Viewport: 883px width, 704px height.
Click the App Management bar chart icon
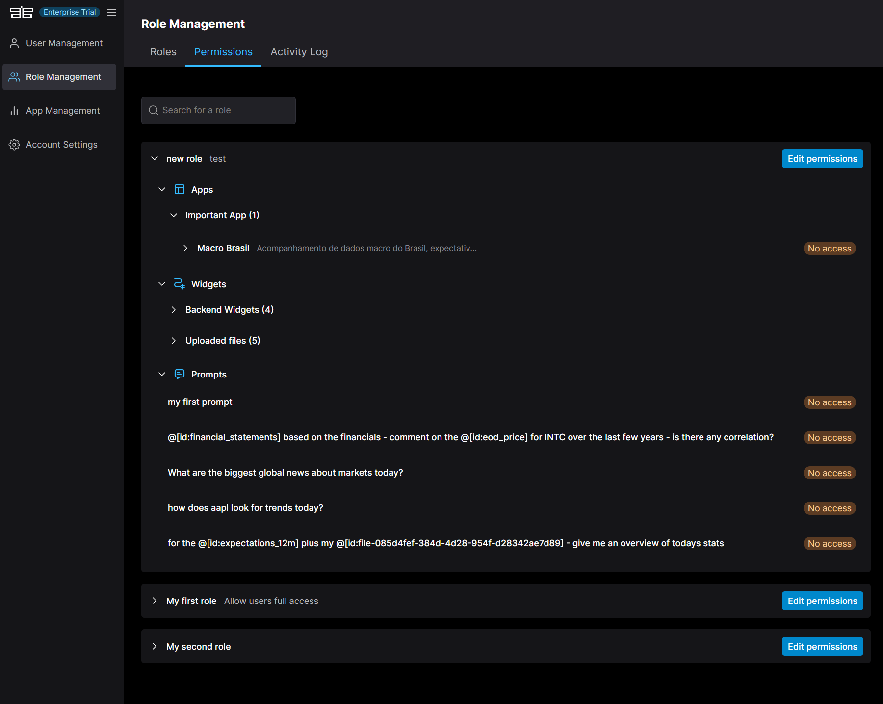(x=14, y=111)
